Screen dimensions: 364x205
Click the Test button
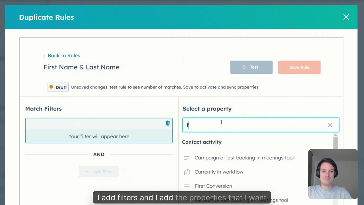(x=251, y=67)
